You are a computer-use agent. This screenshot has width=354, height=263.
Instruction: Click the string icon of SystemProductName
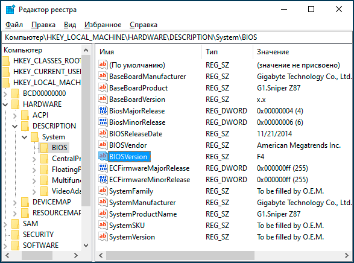point(103,214)
